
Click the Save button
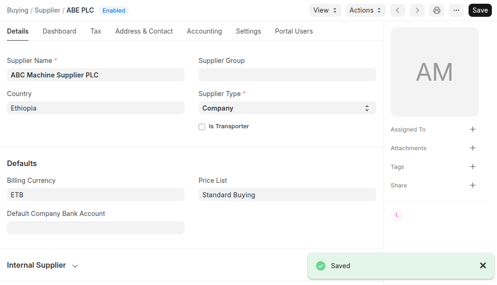pos(480,10)
